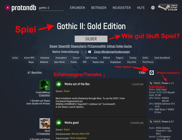Click the ProtonDB atom logo

coord(8,8)
